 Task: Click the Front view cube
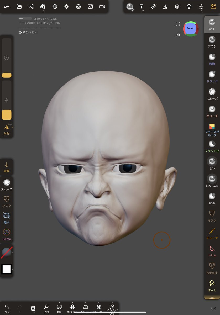(x=191, y=29)
